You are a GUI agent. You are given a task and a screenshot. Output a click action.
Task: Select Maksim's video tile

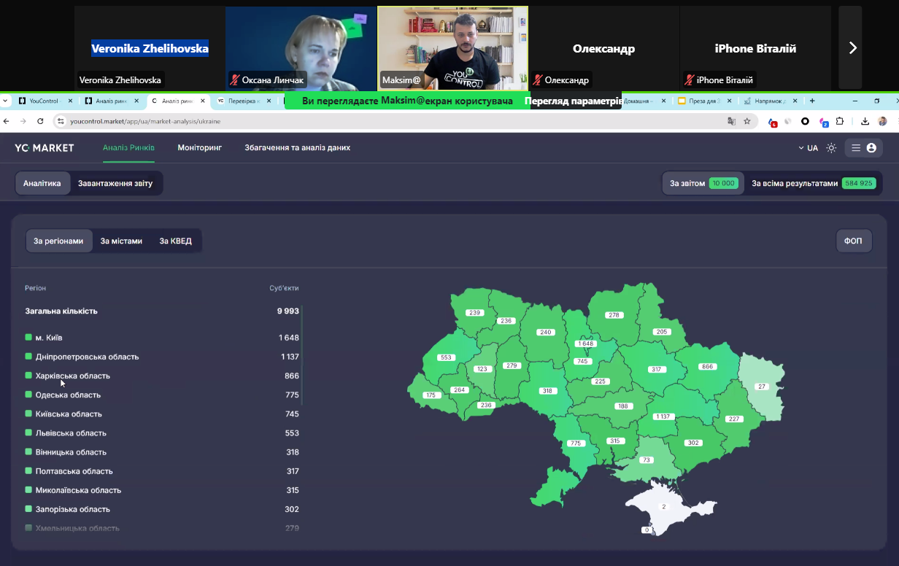coord(452,48)
